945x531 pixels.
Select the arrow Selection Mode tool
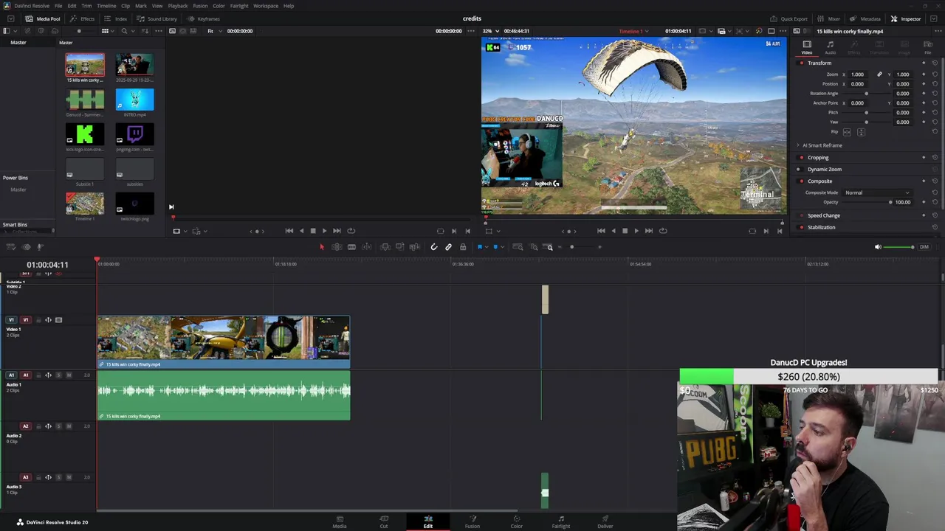pyautogui.click(x=322, y=247)
